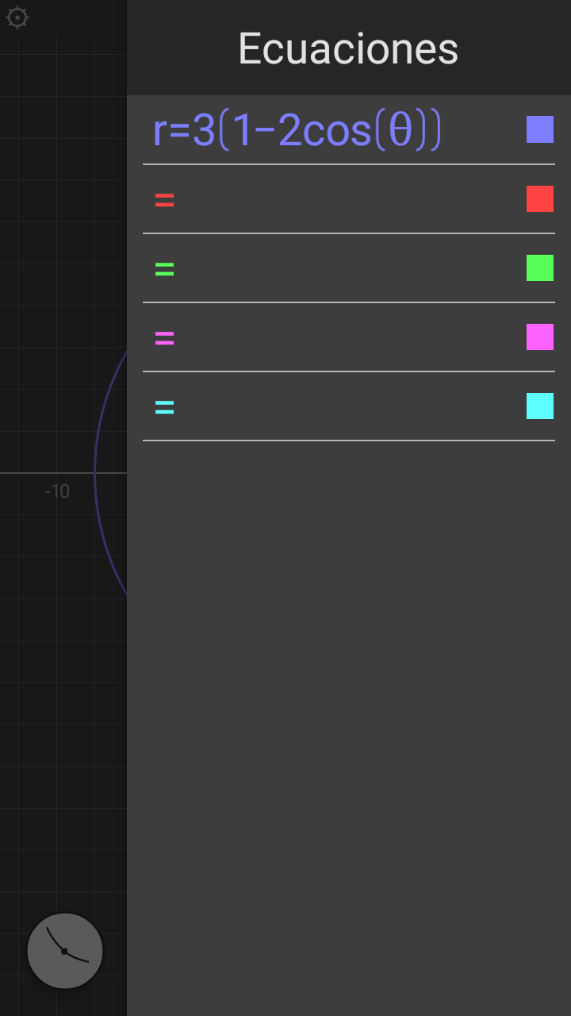Click the blue color swatch
Screen dimensions: 571x1016
coord(540,129)
